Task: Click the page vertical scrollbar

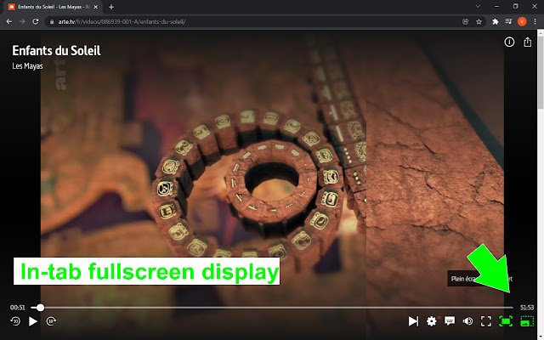Action: (541, 72)
